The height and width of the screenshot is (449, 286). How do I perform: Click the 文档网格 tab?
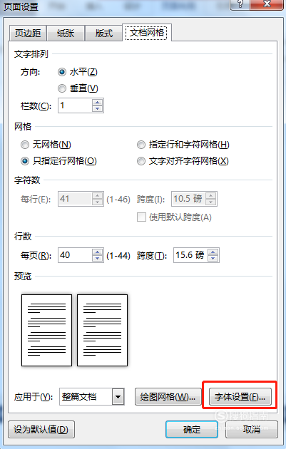pos(147,32)
